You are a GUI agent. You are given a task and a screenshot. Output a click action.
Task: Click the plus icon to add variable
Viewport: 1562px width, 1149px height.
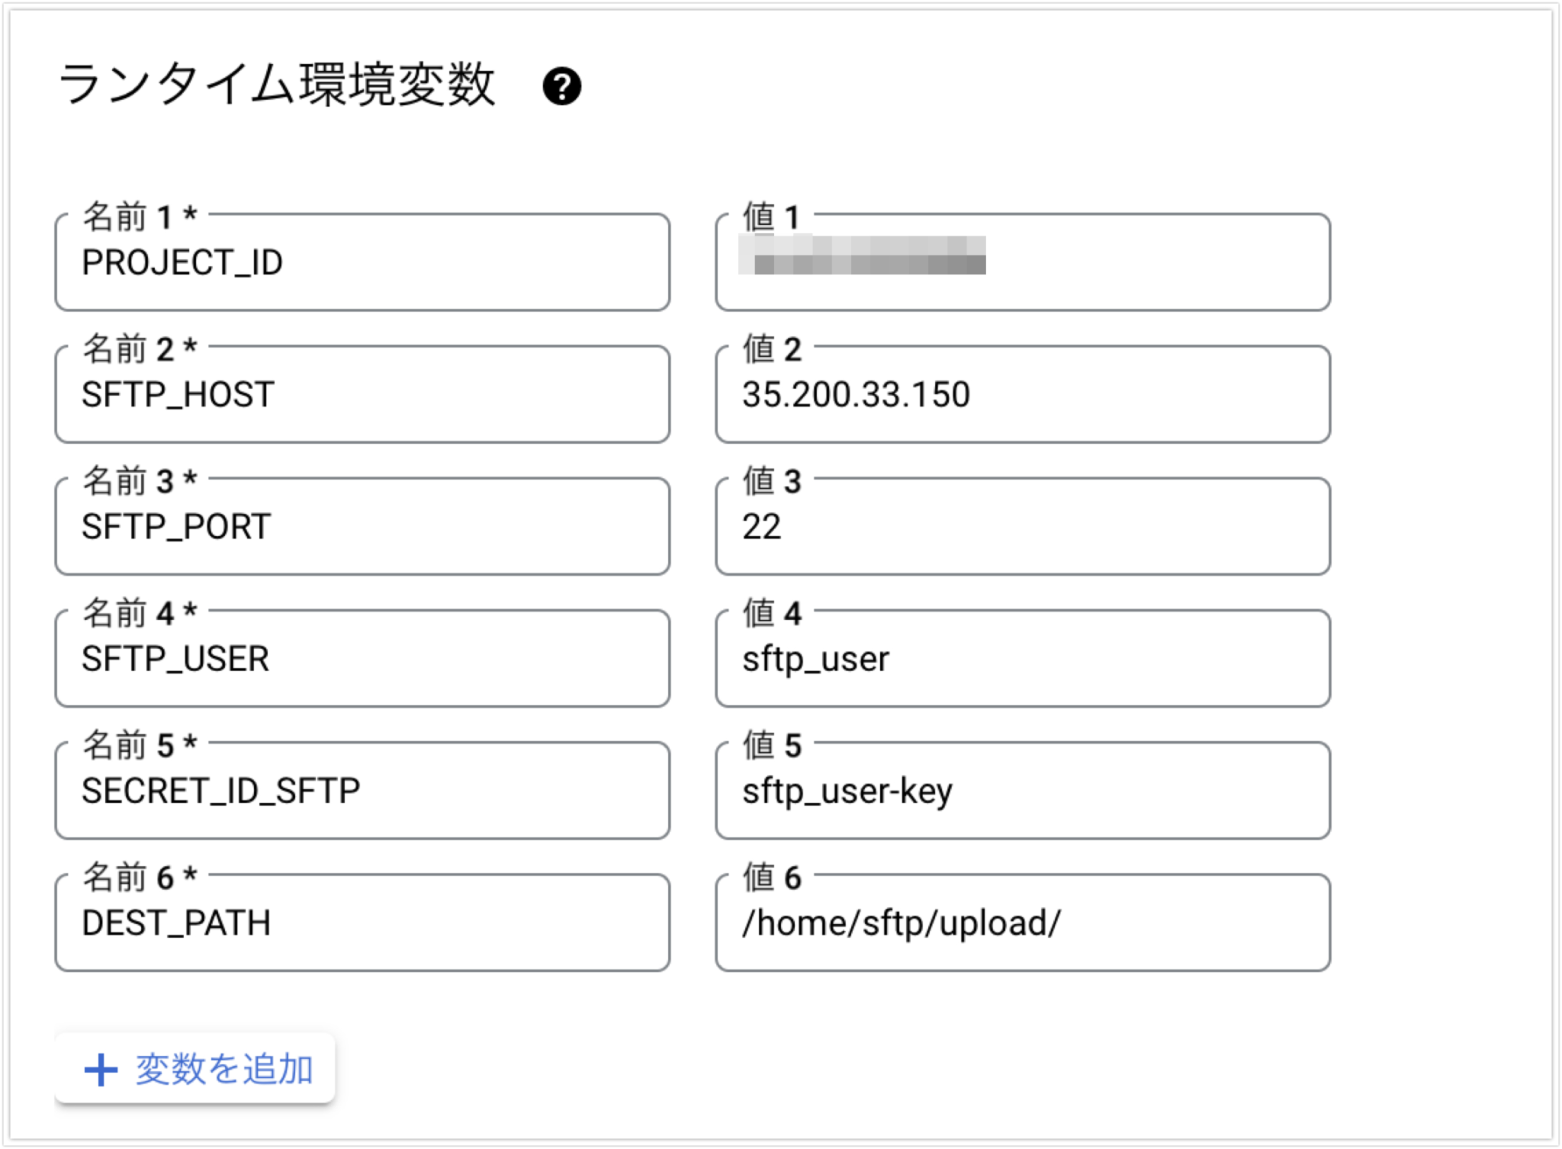coord(101,1070)
